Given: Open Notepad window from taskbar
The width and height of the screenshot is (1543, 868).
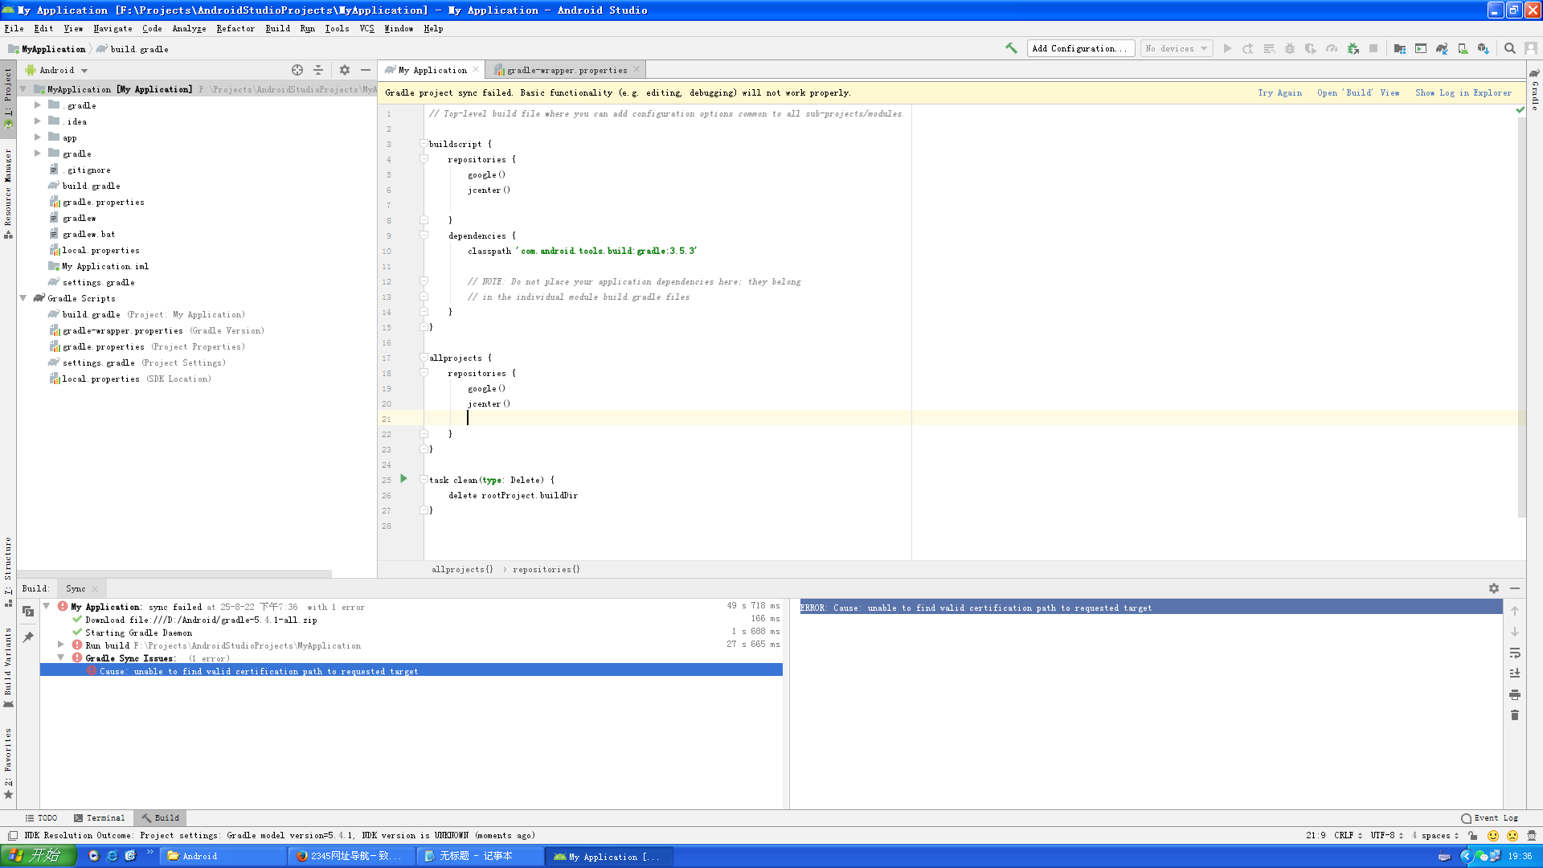Looking at the screenshot, I should 479,856.
